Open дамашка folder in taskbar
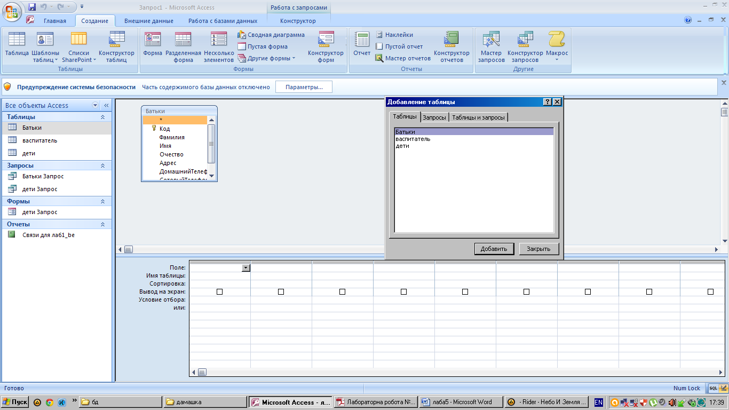The image size is (729, 410). (205, 402)
